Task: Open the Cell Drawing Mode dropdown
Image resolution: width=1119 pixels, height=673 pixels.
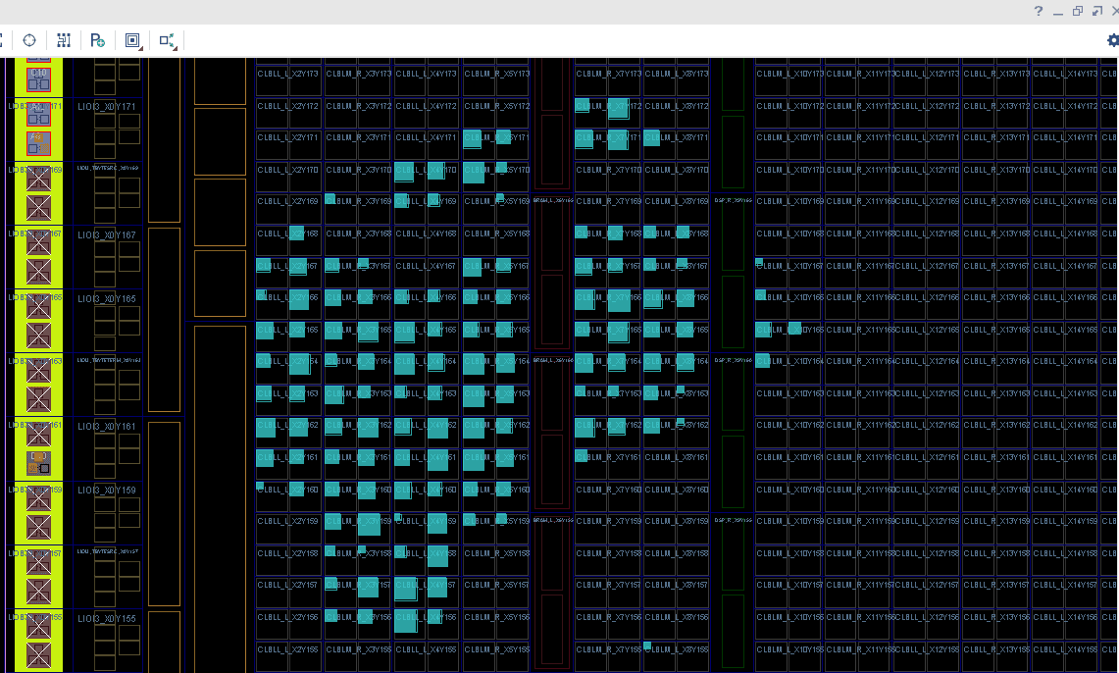Action: (133, 40)
